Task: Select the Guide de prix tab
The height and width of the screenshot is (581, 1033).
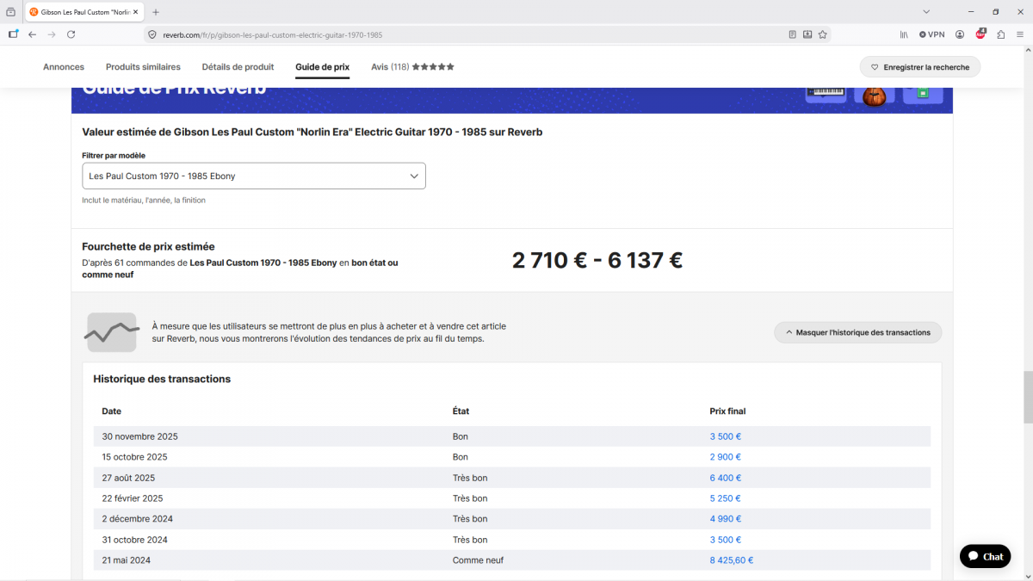Action: pos(322,67)
